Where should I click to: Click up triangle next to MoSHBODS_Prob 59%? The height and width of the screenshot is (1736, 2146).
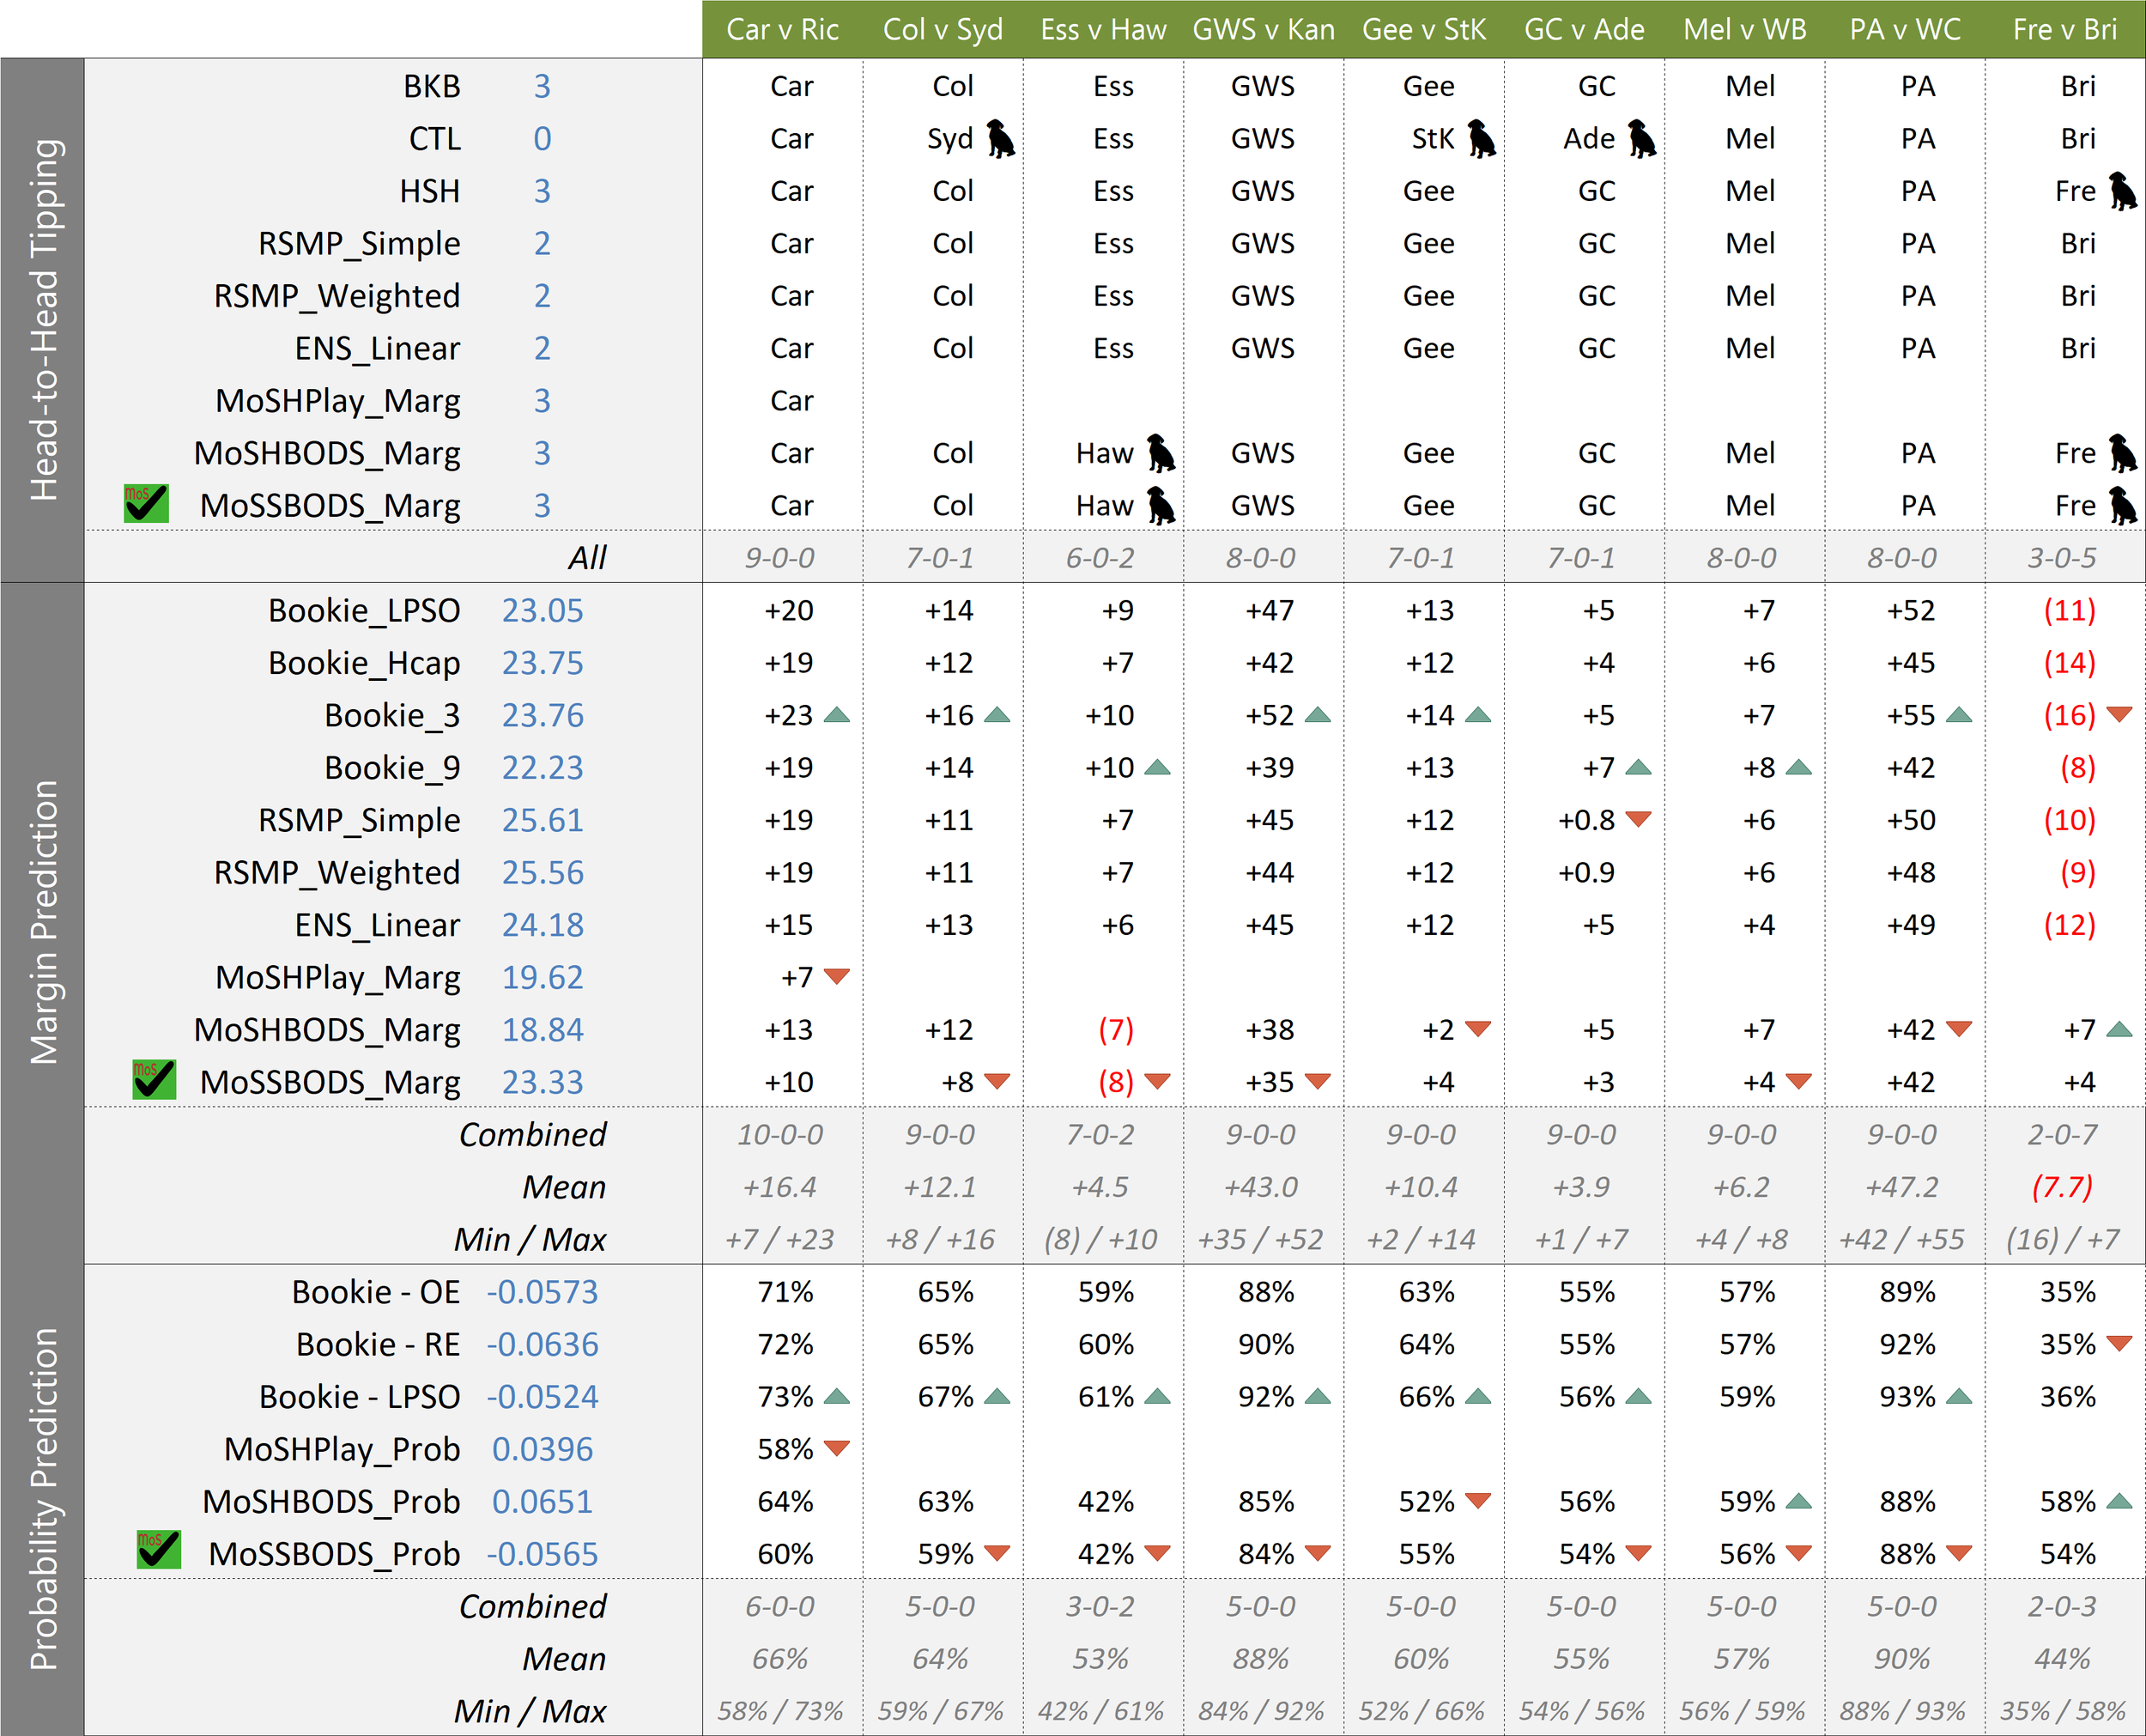1799,1501
